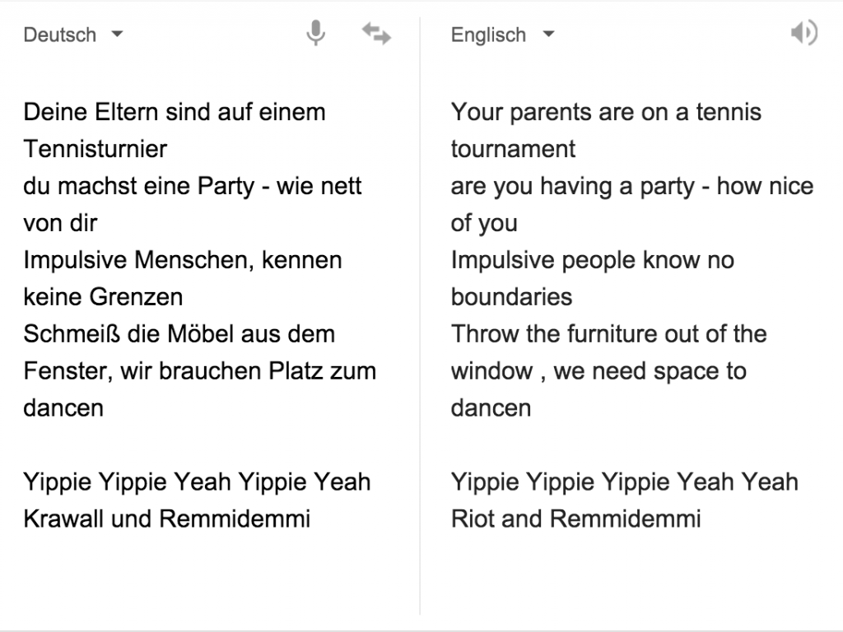Click the word 'Krawall' in source text
Viewport: 843px width, 632px height.
point(63,518)
